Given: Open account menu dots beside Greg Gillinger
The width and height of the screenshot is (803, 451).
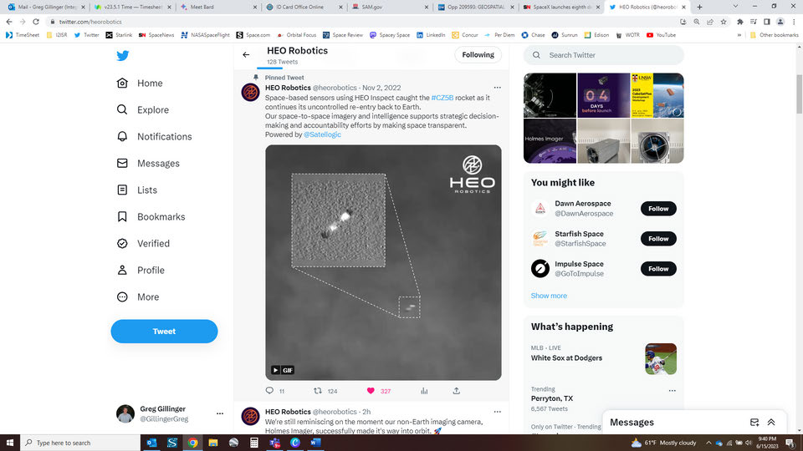Looking at the screenshot, I should 220,413.
